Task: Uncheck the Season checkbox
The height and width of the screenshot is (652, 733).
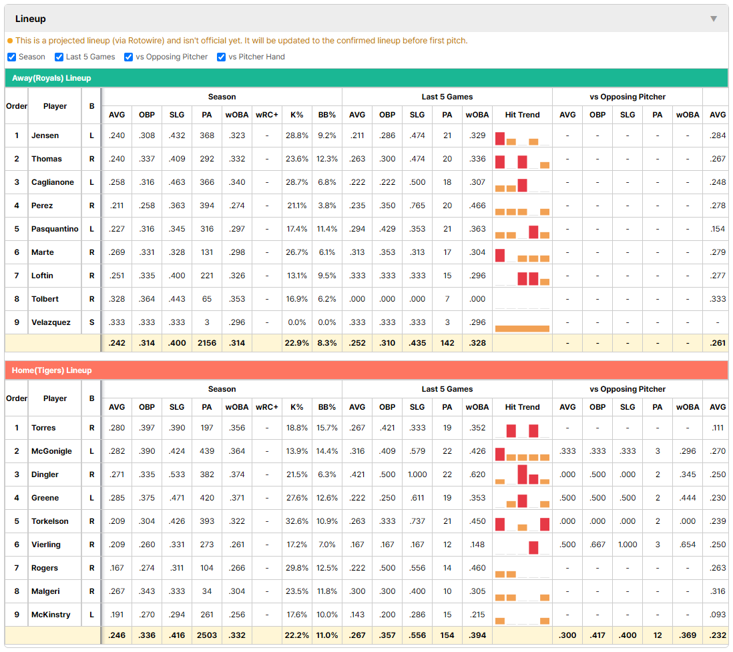Action: [x=12, y=57]
